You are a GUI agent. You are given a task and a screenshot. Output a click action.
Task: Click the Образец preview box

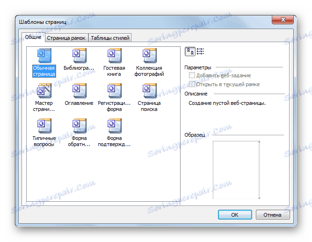point(236,170)
